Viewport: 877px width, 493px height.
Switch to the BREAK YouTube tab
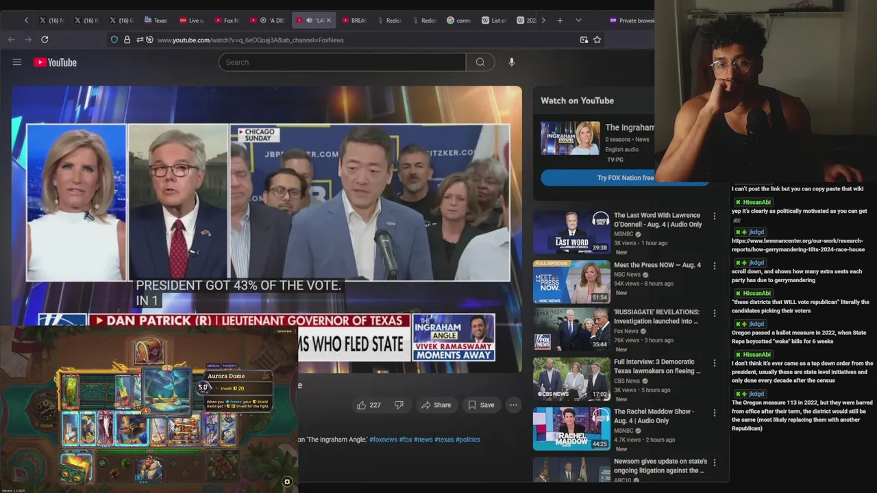[x=354, y=21]
